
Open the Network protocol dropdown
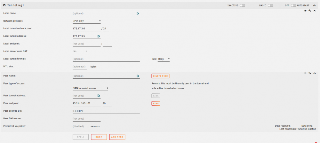(x=87, y=21)
